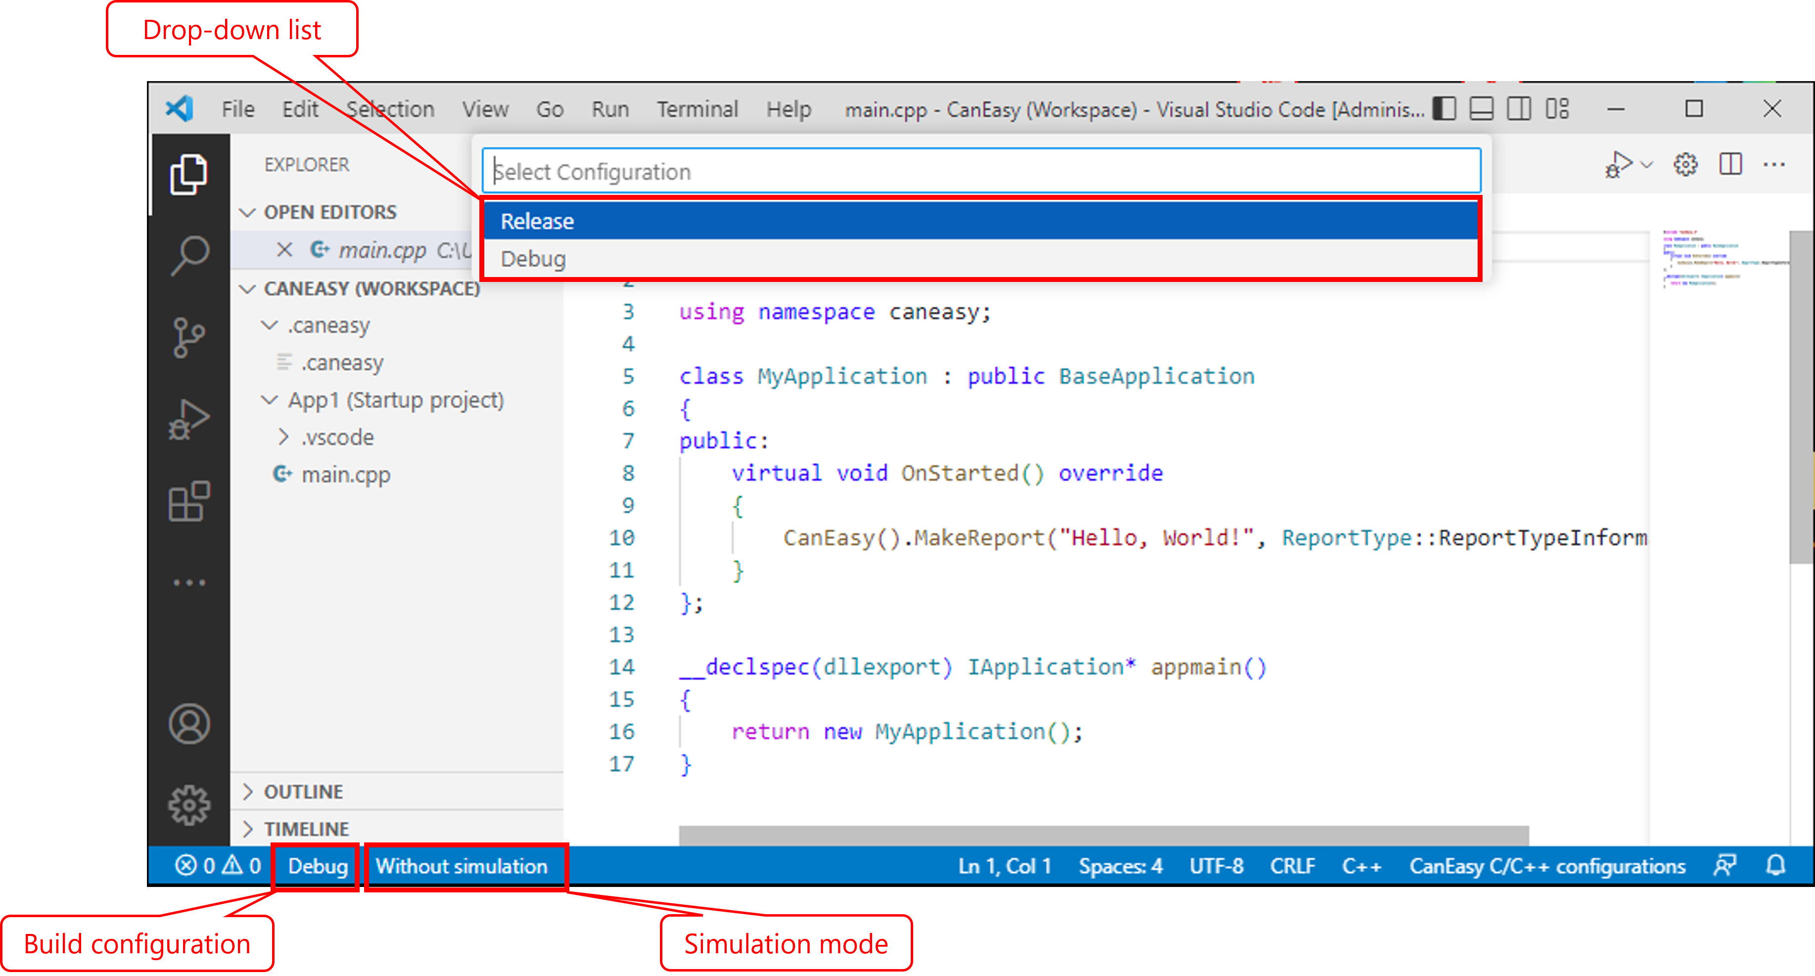Collapse the App1 (Startup project) folder
Screen dimensions: 1815x976
269,400
